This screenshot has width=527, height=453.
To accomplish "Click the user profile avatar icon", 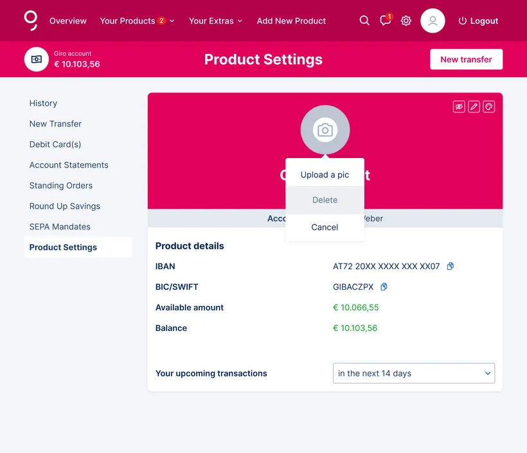I will 433,21.
